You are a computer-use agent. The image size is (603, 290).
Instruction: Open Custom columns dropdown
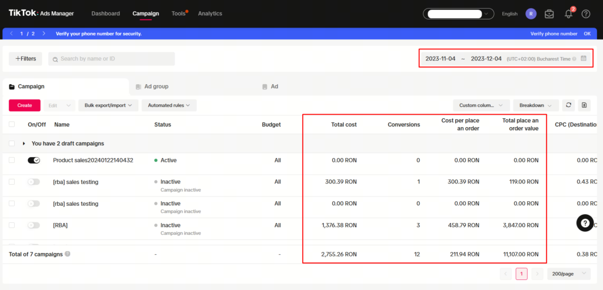tap(482, 105)
